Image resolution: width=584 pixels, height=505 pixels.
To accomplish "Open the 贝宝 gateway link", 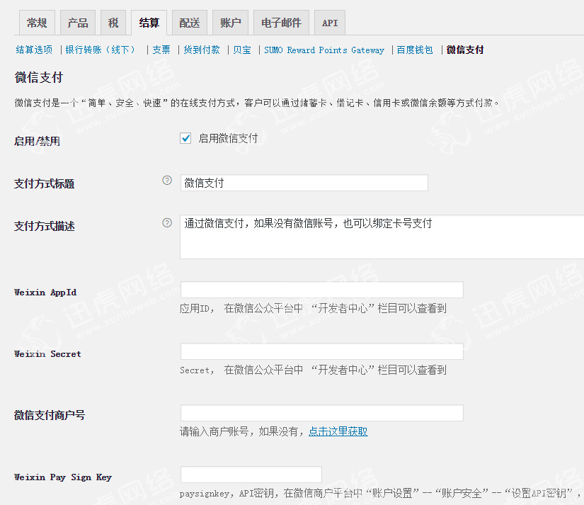I will pyautogui.click(x=242, y=50).
